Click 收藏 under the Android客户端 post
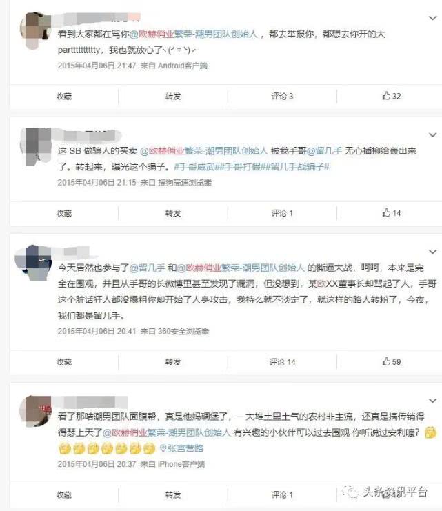 [x=64, y=96]
